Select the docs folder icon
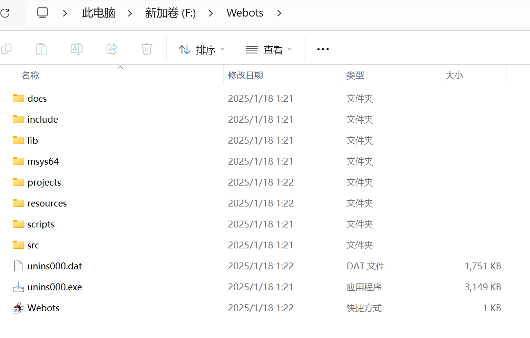The image size is (530, 338). pos(19,98)
